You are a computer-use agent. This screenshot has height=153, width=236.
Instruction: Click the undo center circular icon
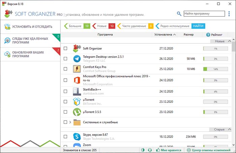pos(189,150)
